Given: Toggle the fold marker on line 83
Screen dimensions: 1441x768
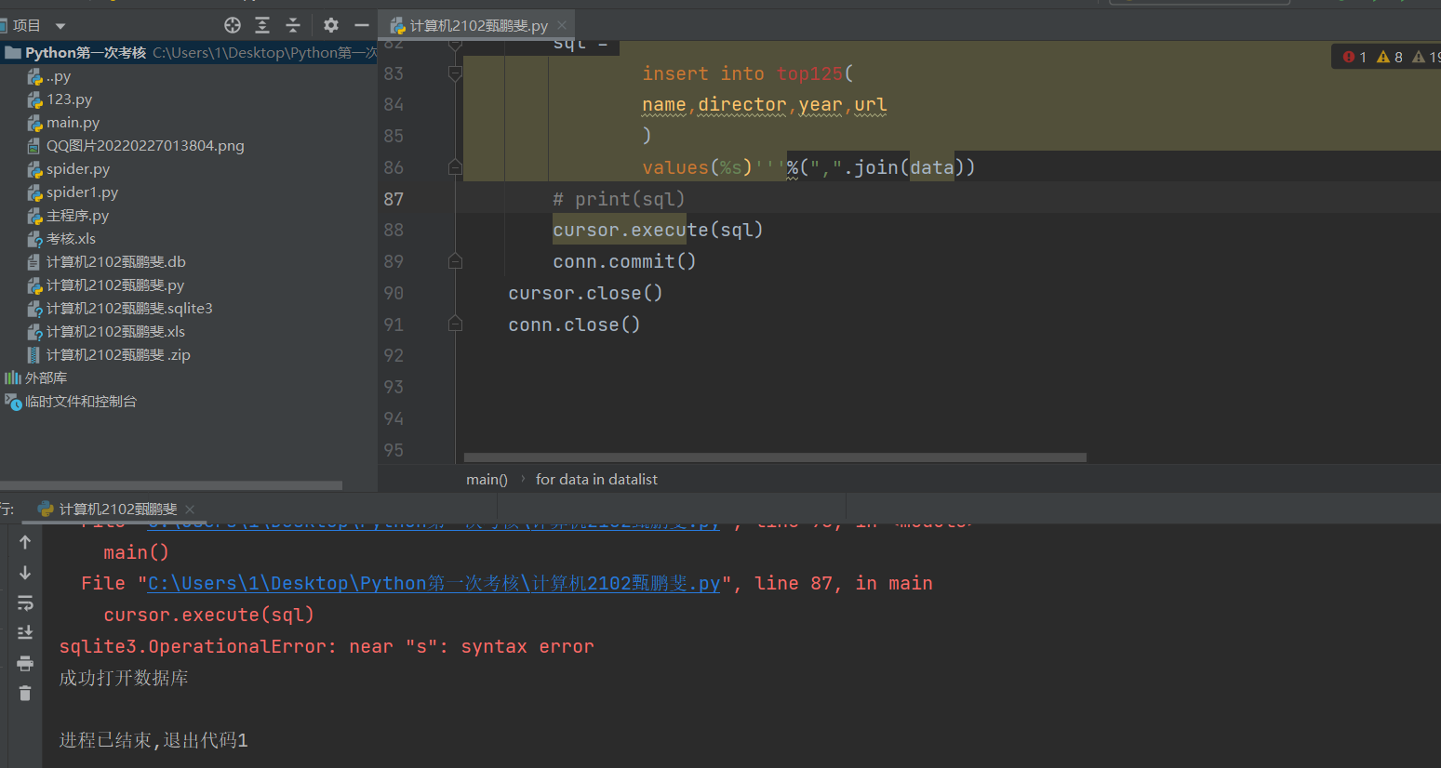Looking at the screenshot, I should tap(455, 73).
